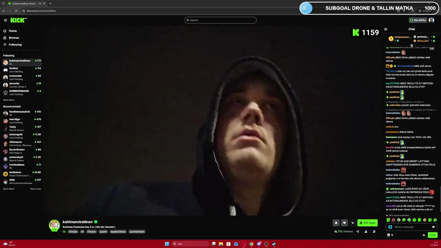441x248 pixels.
Task: Click the suomi tag
Action: [103, 232]
